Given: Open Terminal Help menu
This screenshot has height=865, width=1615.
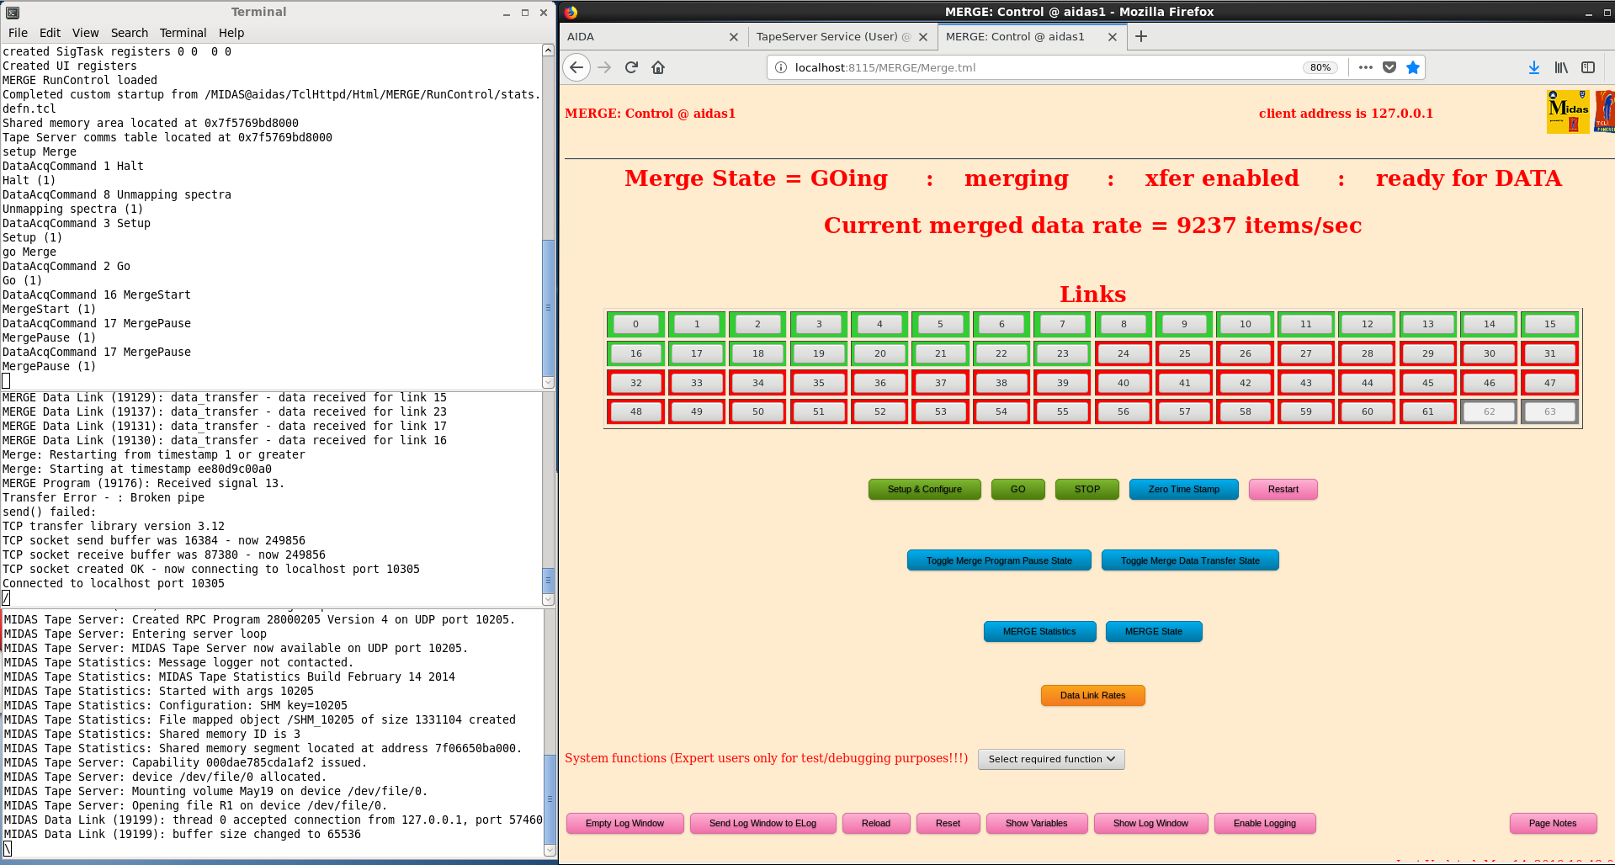Looking at the screenshot, I should tap(231, 33).
